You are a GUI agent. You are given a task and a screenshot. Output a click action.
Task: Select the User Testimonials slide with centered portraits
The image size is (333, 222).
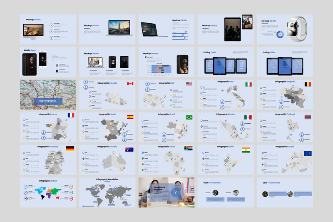[x=226, y=192]
